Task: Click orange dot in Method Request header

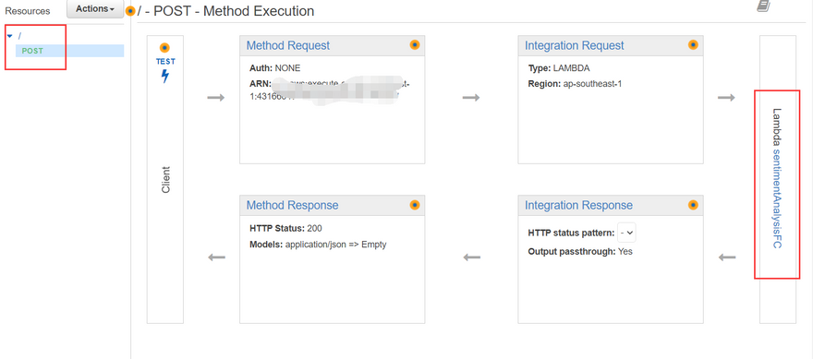Action: [414, 45]
